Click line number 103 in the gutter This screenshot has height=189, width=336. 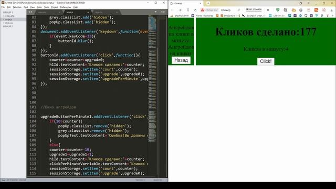point(33,117)
